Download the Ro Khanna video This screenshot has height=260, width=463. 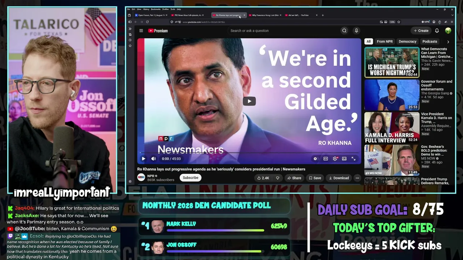(339, 178)
